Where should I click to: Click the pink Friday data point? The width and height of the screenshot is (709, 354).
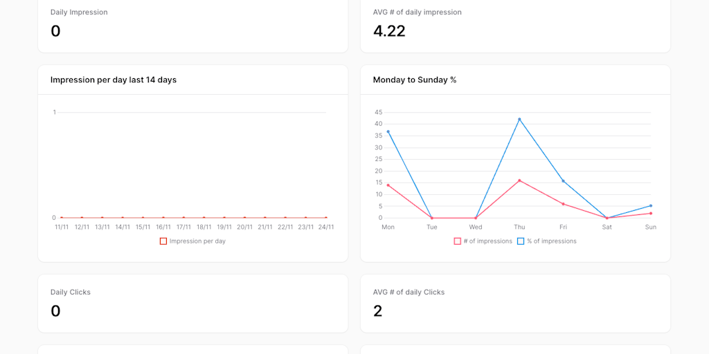pos(563,204)
